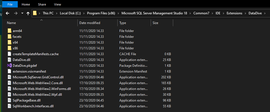
Task: Click the arm64 folder icon
Action: tap(9, 31)
